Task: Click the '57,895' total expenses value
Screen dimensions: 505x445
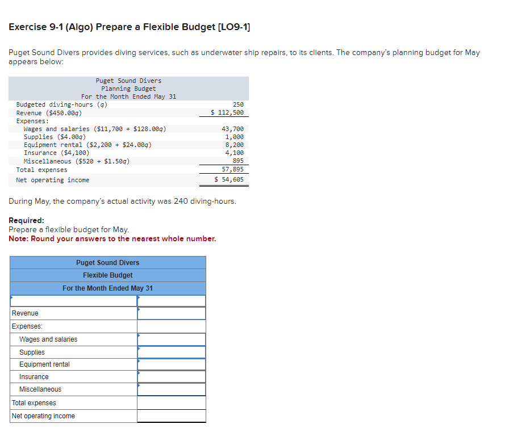Action: (232, 169)
